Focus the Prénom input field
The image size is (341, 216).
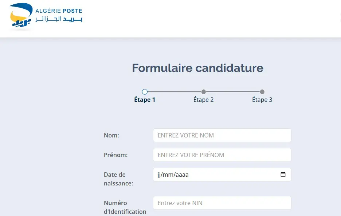[x=222, y=155]
